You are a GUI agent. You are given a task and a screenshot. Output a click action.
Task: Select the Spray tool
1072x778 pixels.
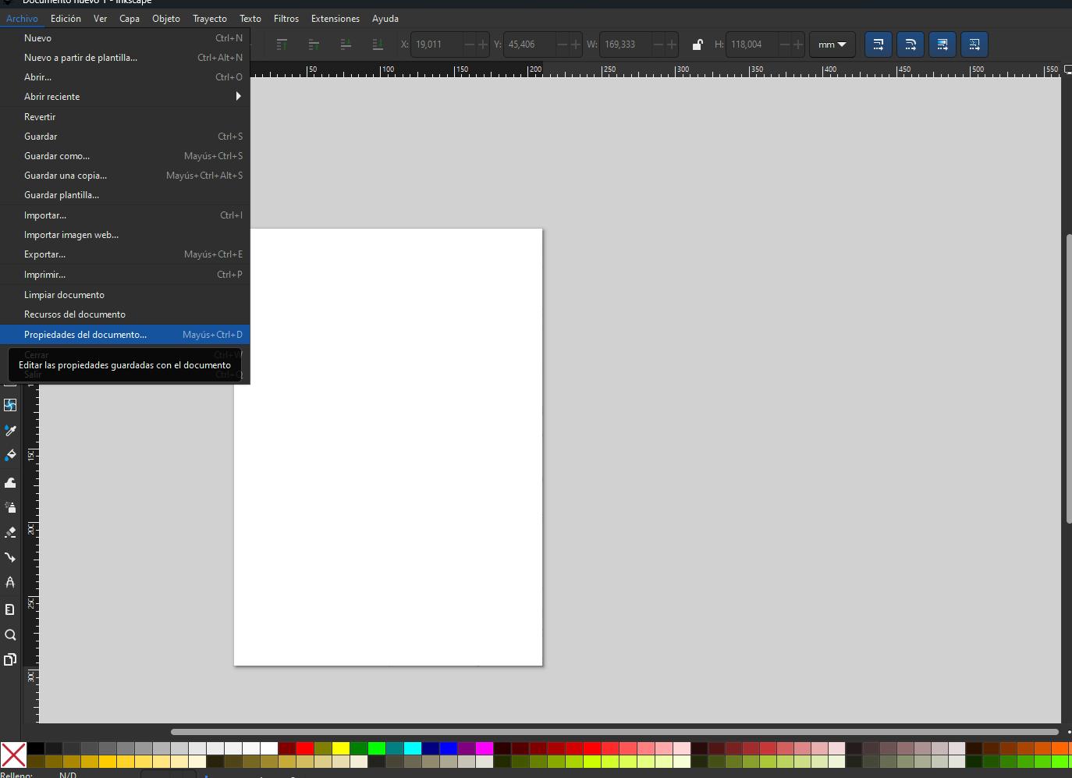[x=10, y=507]
